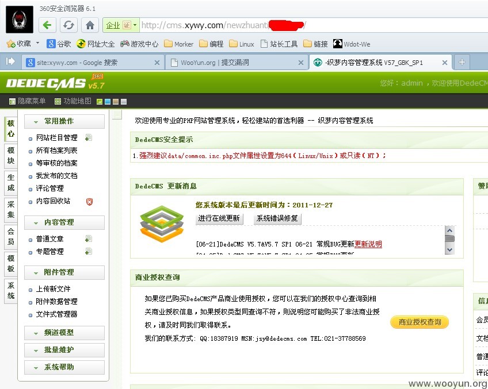Viewport: 488px width, 389px height.
Task: Close the 织梦内容管理系统 tab
Action: pyautogui.click(x=445, y=63)
